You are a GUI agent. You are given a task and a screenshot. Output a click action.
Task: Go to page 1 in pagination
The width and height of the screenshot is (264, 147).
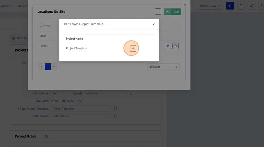point(48,67)
